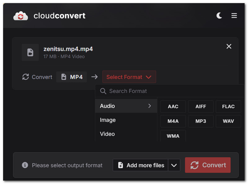
Task: Select the Image category
Action: [x=126, y=120]
